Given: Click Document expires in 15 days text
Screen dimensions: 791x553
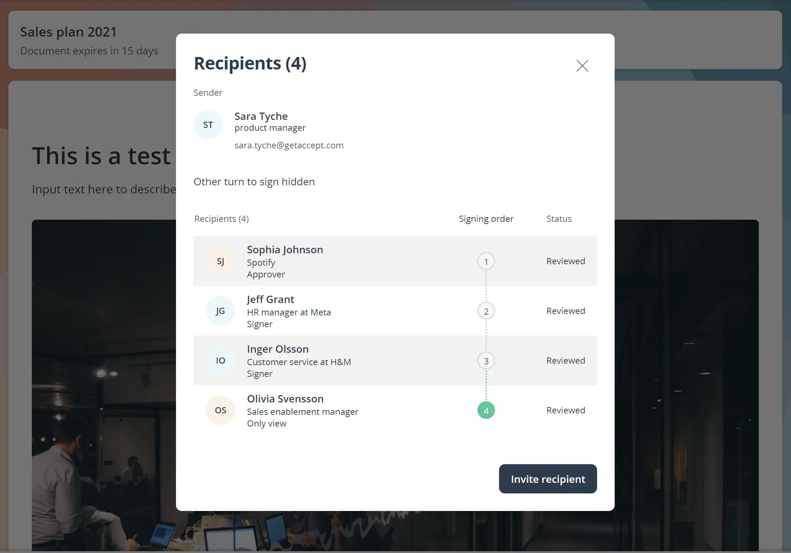Looking at the screenshot, I should point(89,51).
